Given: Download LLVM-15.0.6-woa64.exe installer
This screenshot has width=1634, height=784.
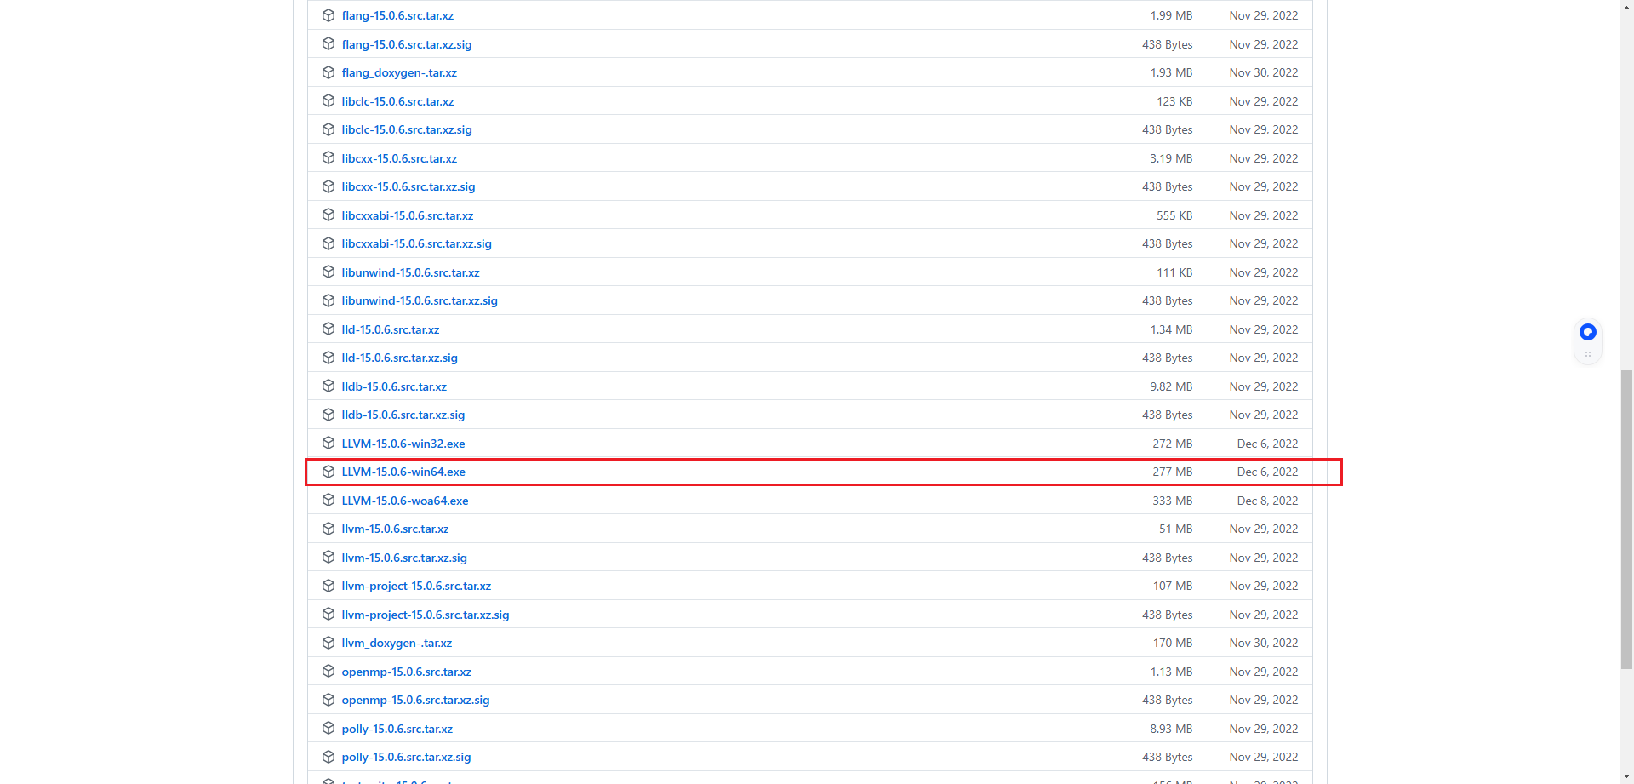Looking at the screenshot, I should coord(405,501).
